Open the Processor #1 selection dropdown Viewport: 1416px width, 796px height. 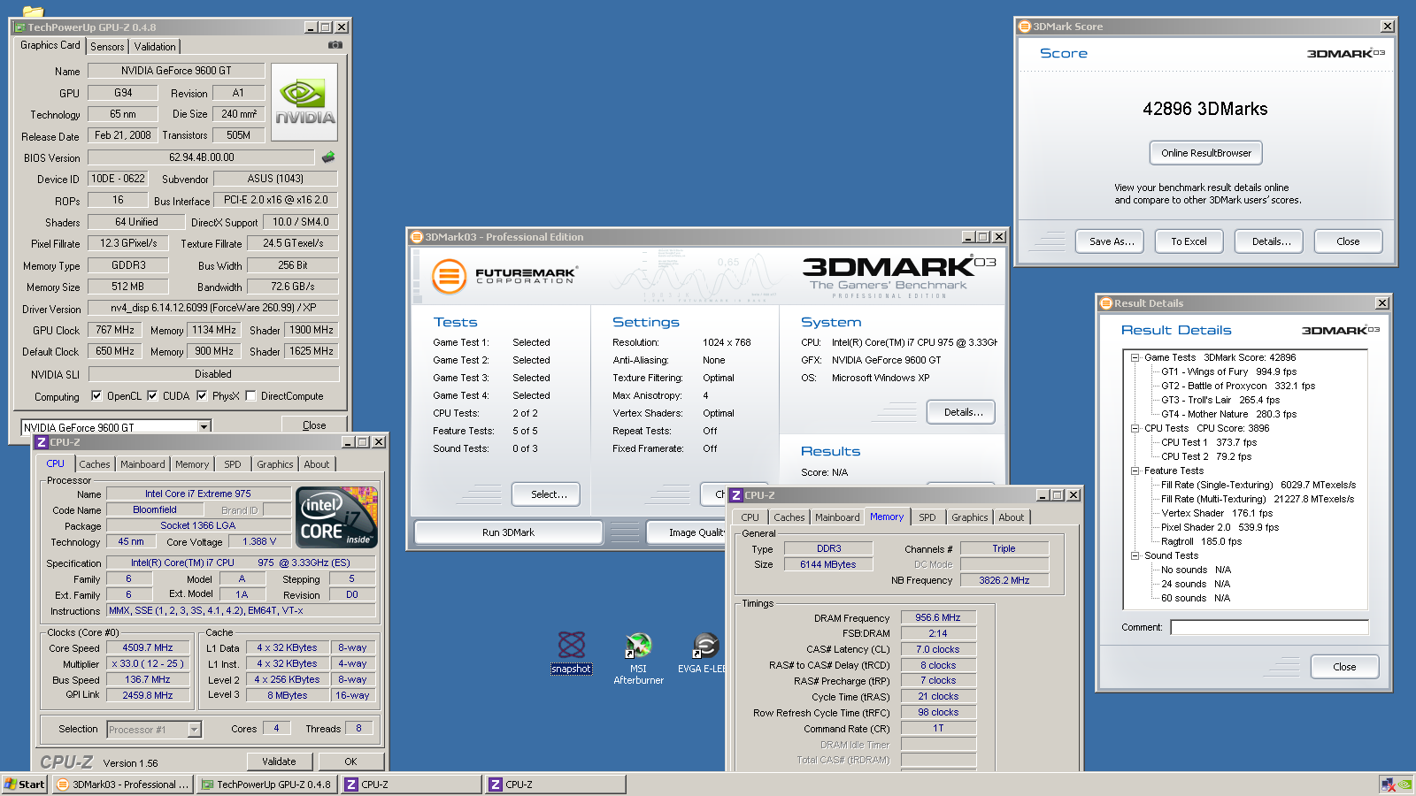194,730
